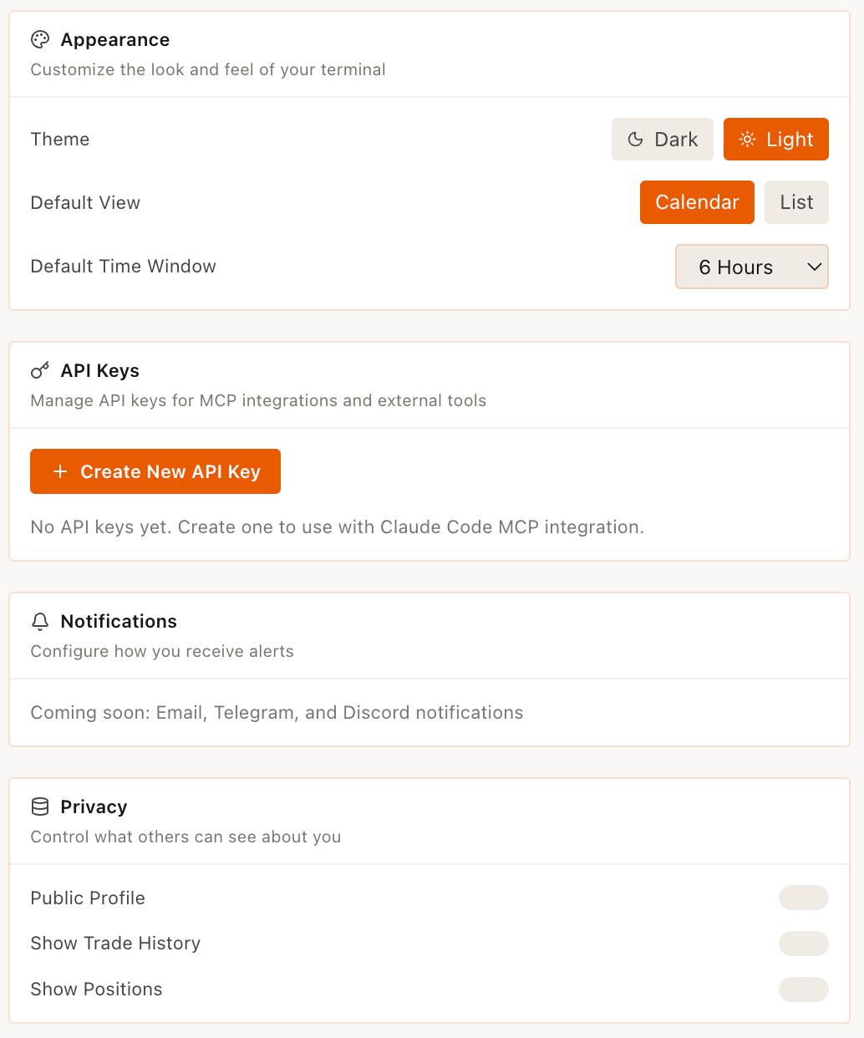Click the API Keys section heading text
The height and width of the screenshot is (1038, 864).
(100, 371)
